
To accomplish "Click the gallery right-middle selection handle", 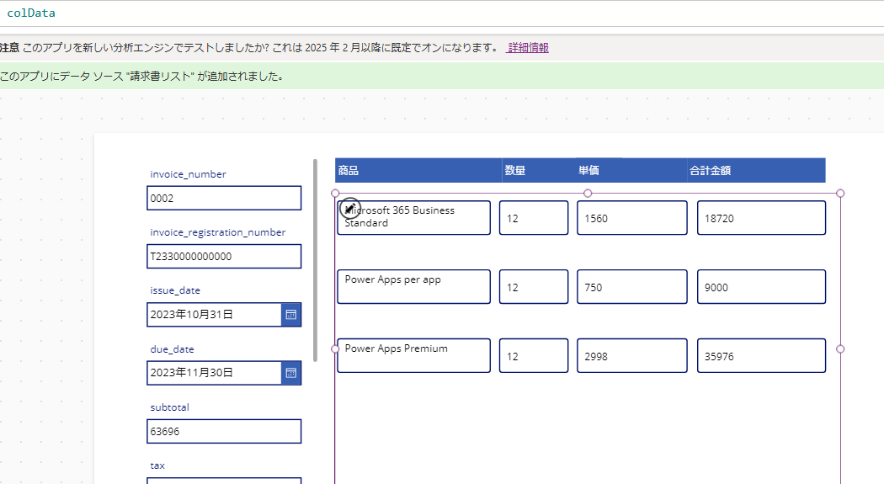I will click(840, 349).
